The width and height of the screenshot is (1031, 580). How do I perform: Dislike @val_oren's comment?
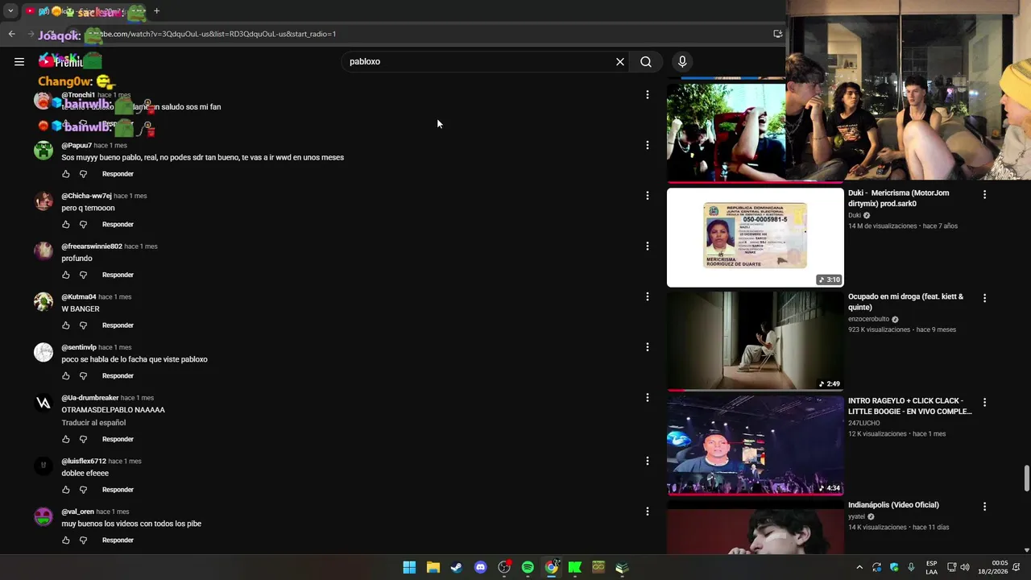[83, 541]
